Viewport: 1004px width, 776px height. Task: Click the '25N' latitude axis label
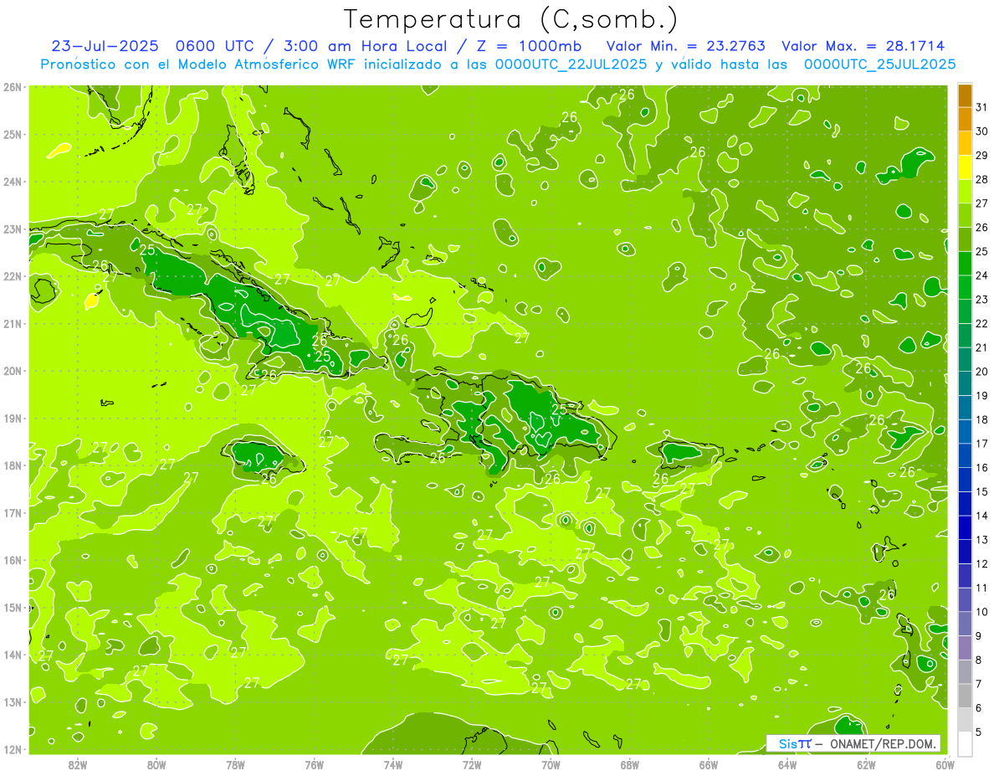pos(13,134)
